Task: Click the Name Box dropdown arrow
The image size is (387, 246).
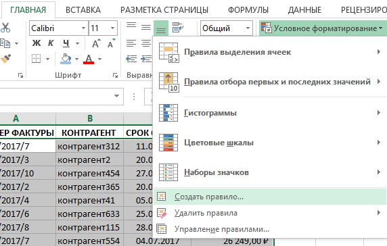Action: click(117, 96)
